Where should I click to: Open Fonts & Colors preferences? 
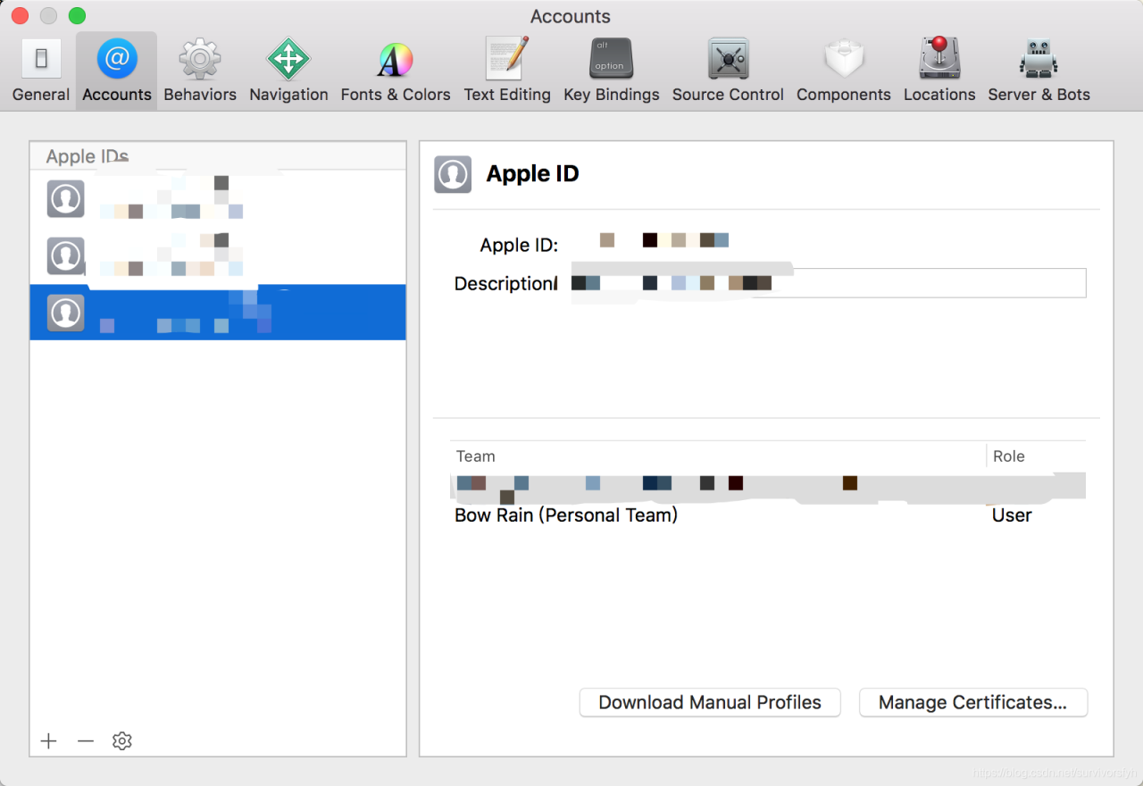click(395, 71)
